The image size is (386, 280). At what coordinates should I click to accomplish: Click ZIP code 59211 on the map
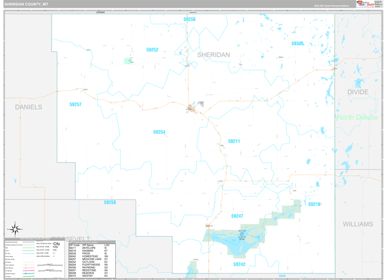click(x=234, y=141)
